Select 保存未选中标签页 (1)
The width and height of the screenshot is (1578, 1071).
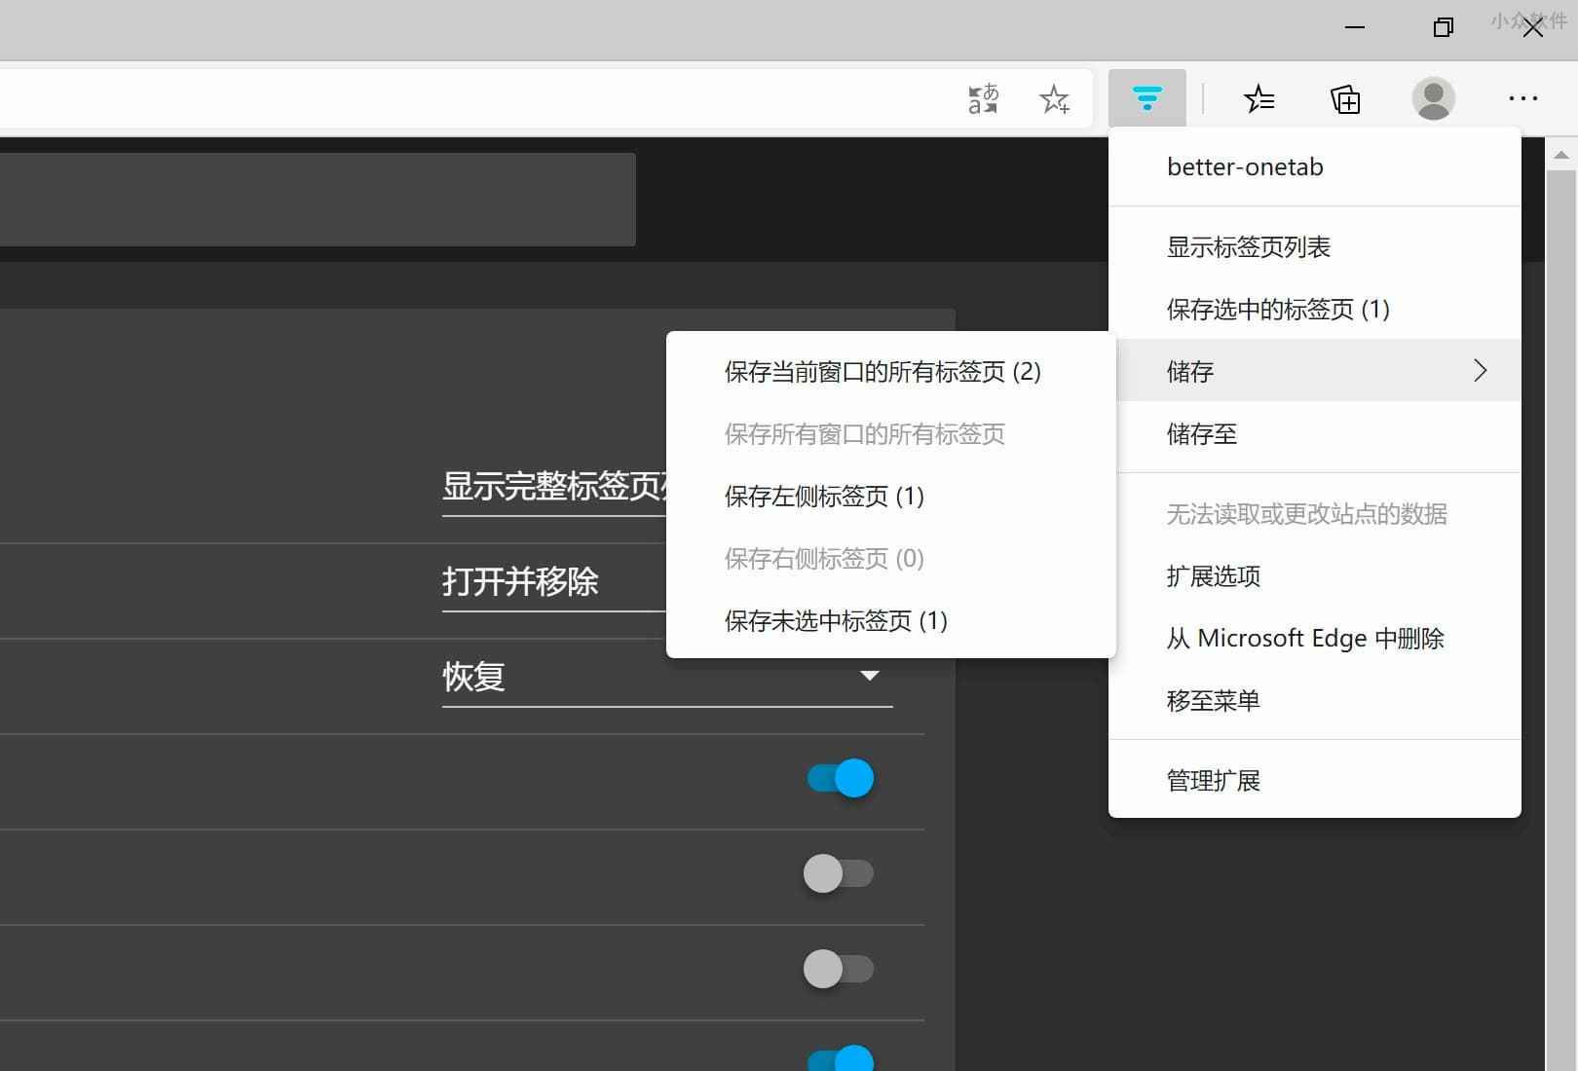pos(891,621)
